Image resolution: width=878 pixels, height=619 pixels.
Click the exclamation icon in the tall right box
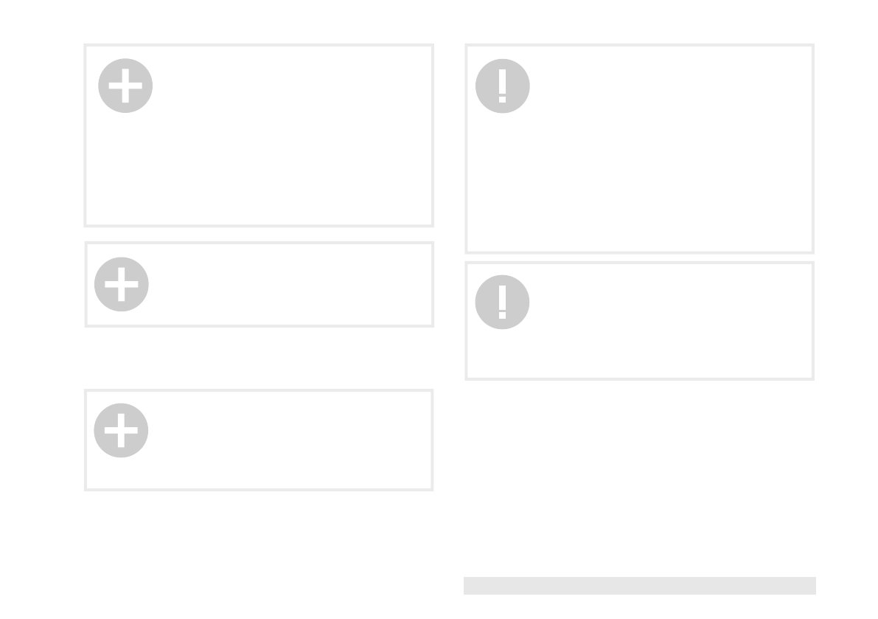click(x=502, y=86)
